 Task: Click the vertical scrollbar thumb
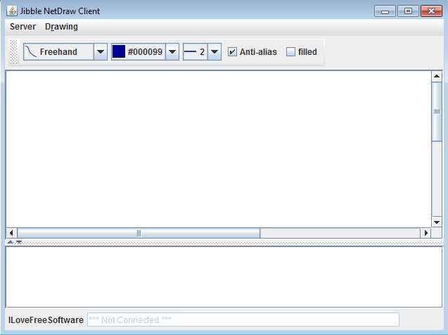point(437,111)
